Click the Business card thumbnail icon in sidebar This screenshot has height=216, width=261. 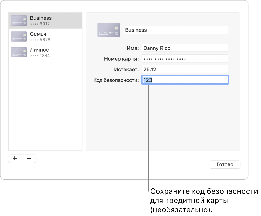pos(19,20)
